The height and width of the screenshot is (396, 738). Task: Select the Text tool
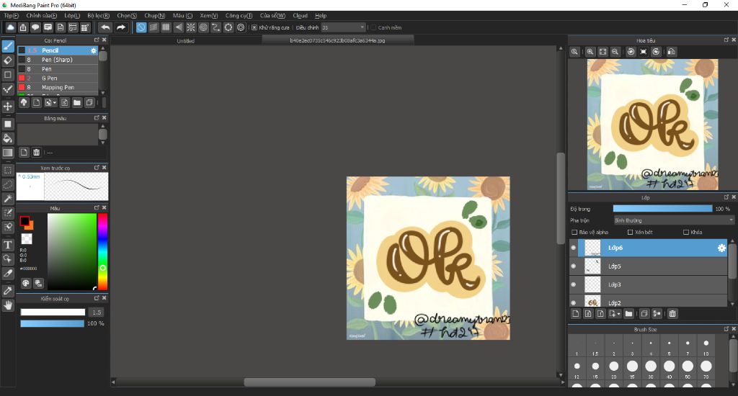coord(7,245)
